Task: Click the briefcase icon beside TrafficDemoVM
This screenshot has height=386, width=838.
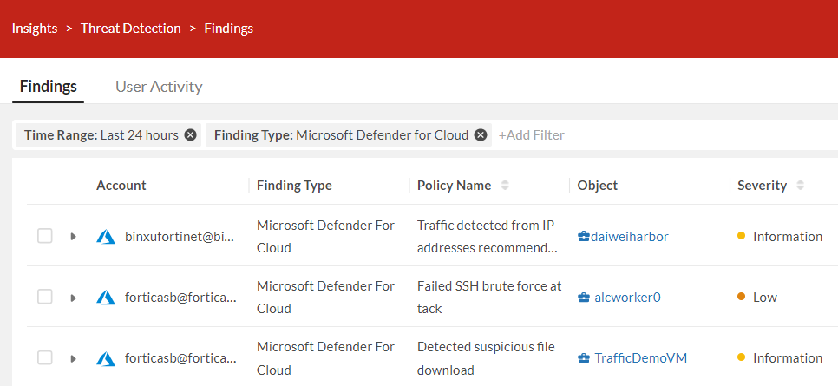Action: click(x=584, y=358)
